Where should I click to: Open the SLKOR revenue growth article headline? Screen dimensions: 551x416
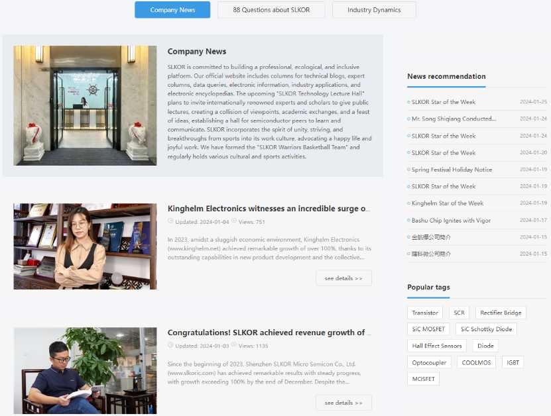[x=269, y=333]
